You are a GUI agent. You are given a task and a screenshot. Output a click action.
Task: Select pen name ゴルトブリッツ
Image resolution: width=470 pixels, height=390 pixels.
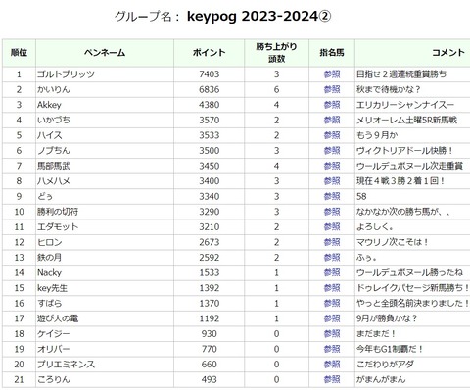tap(66, 74)
